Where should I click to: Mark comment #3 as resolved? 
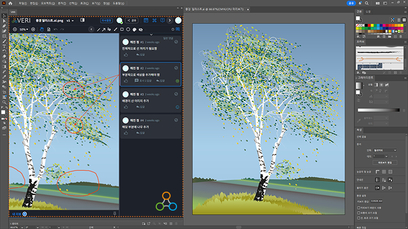[x=176, y=94]
